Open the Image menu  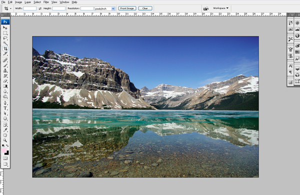[18, 2]
